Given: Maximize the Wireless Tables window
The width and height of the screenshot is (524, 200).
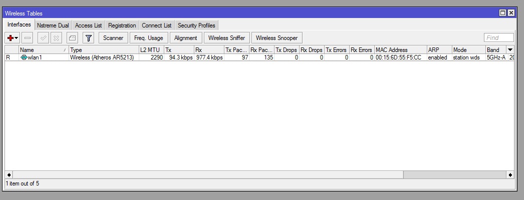Looking at the screenshot, I should (x=502, y=13).
